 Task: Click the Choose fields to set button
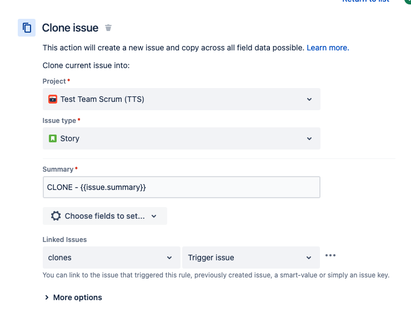coord(105,216)
